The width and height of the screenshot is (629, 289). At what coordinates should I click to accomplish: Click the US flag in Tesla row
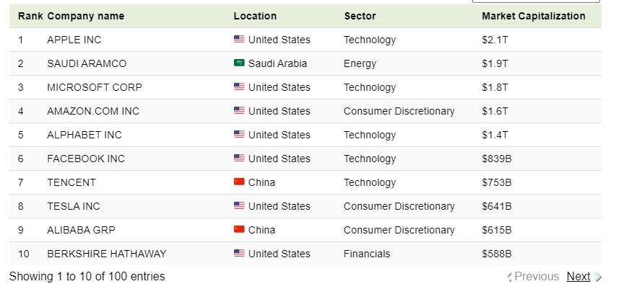pos(239,206)
